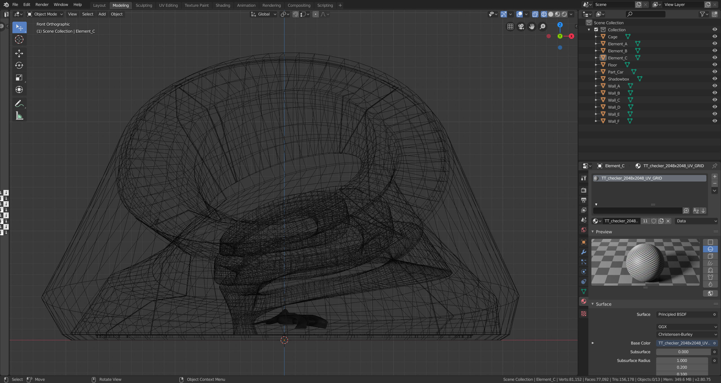Adjust the Subsurface value slider
The width and height of the screenshot is (721, 383).
point(683,352)
